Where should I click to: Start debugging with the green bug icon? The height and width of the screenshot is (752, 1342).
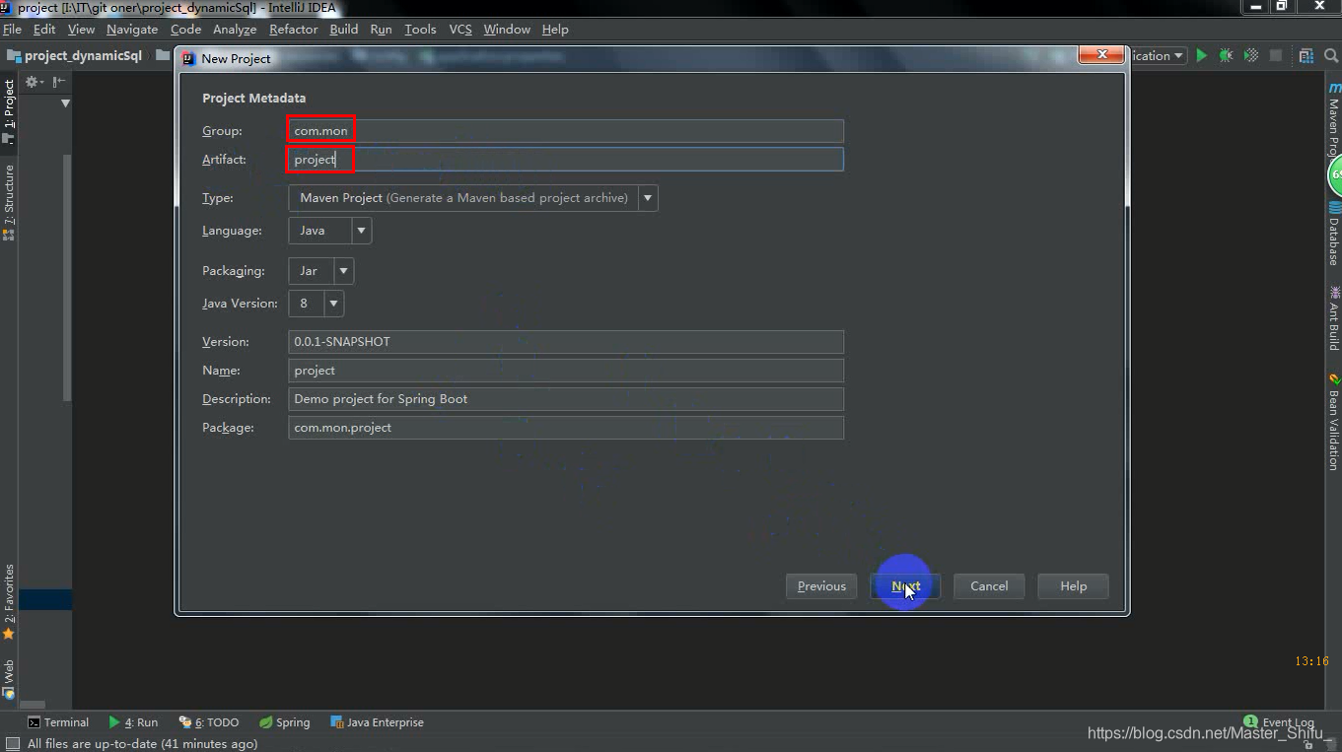pos(1226,56)
